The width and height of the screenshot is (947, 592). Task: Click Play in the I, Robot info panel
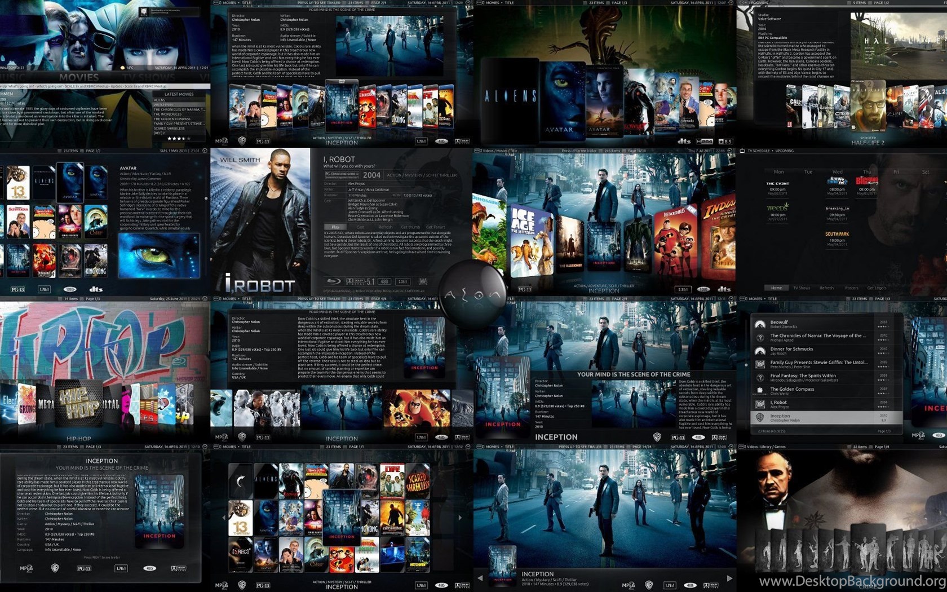pos(335,227)
